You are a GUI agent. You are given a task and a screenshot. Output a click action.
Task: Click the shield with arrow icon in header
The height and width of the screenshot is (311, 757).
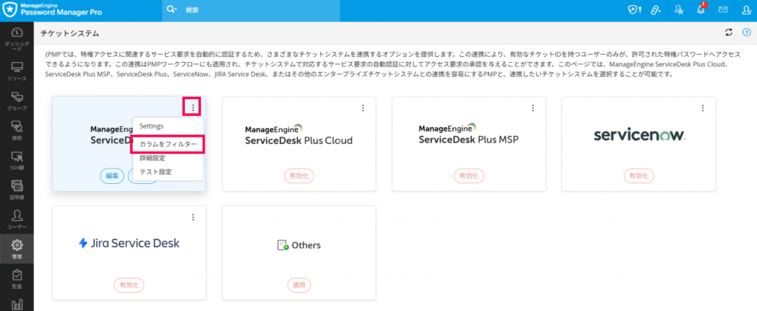[634, 10]
